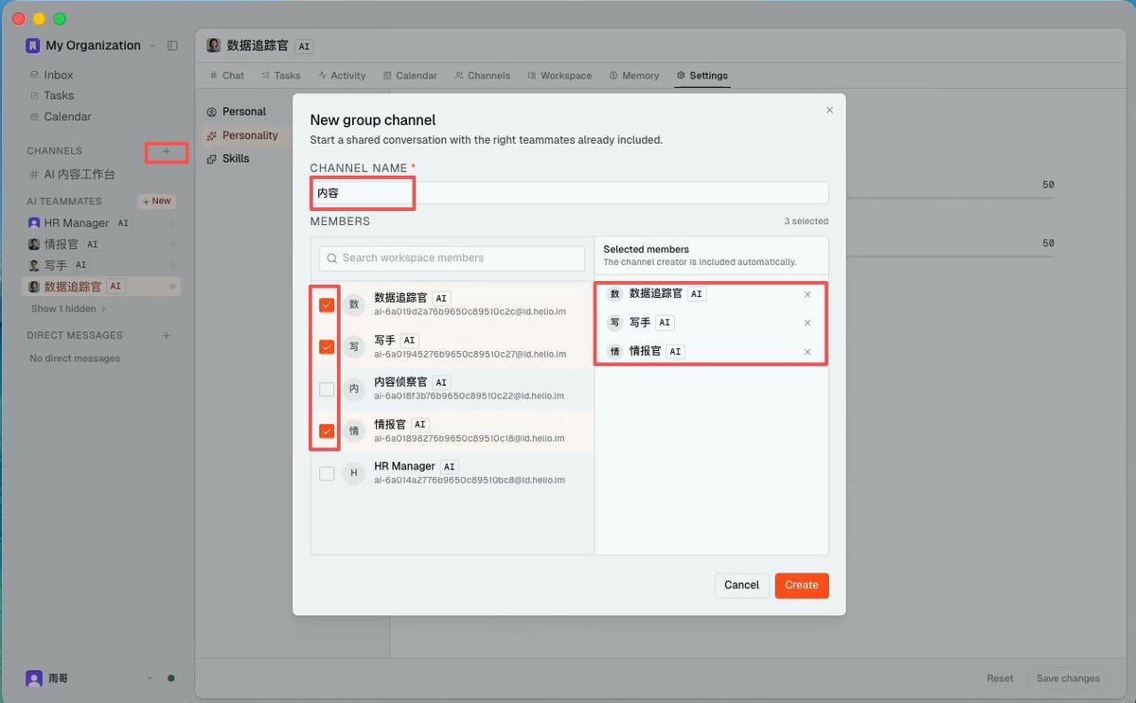Switch to the Workspace tab
Image resolution: width=1136 pixels, height=703 pixels.
point(559,76)
